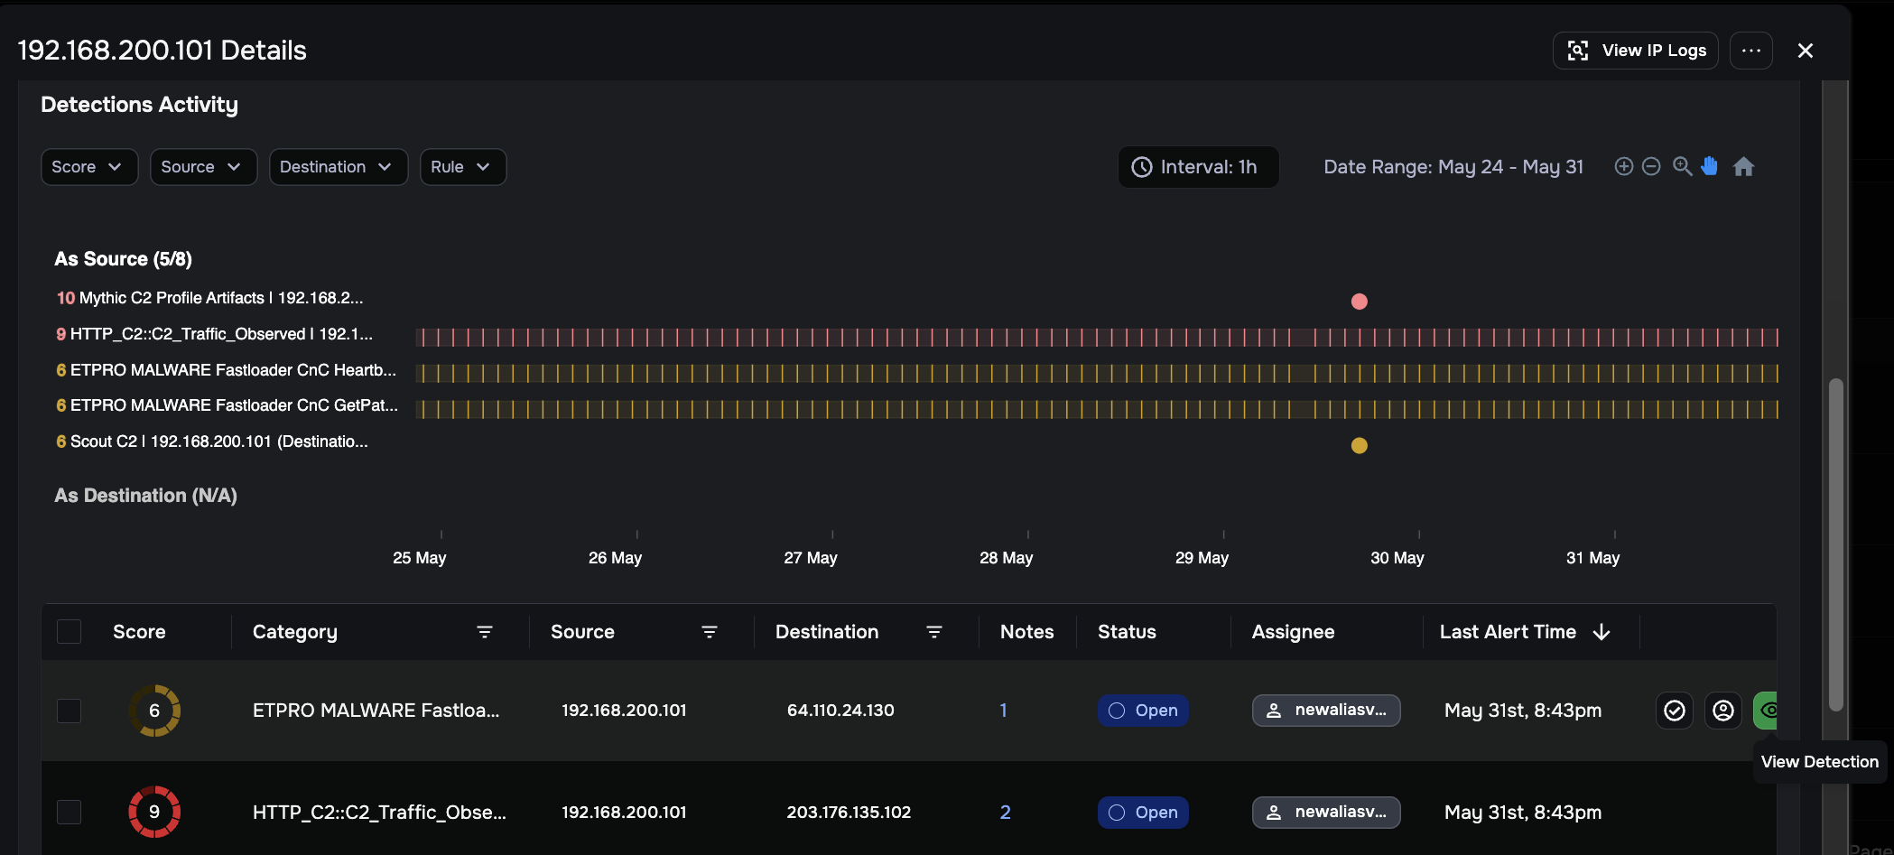1894x855 pixels.
Task: Reset chart with the home icon
Action: tap(1743, 166)
